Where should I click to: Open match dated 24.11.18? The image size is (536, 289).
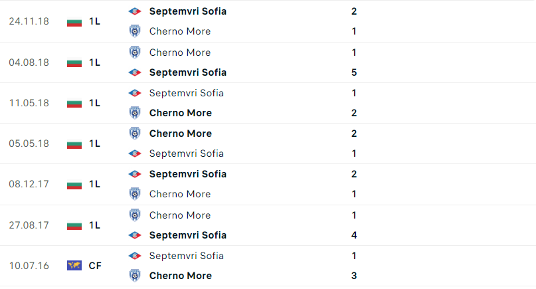coord(268,21)
